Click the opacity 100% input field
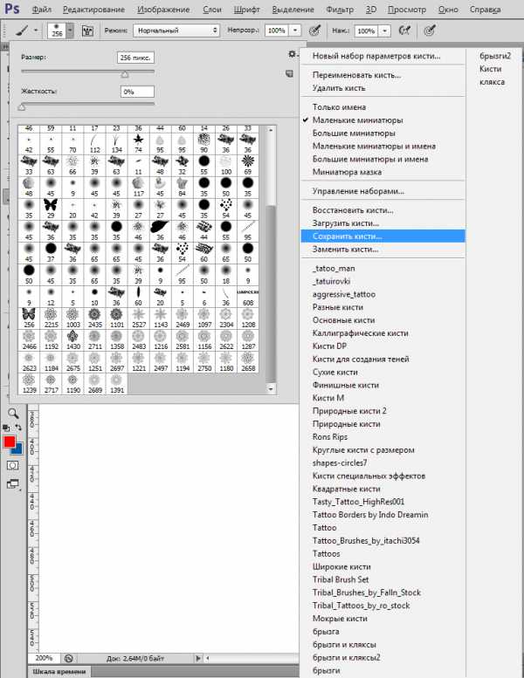 [277, 31]
